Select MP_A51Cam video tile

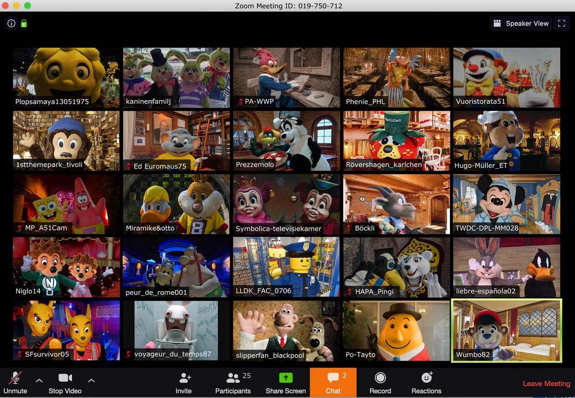(67, 204)
